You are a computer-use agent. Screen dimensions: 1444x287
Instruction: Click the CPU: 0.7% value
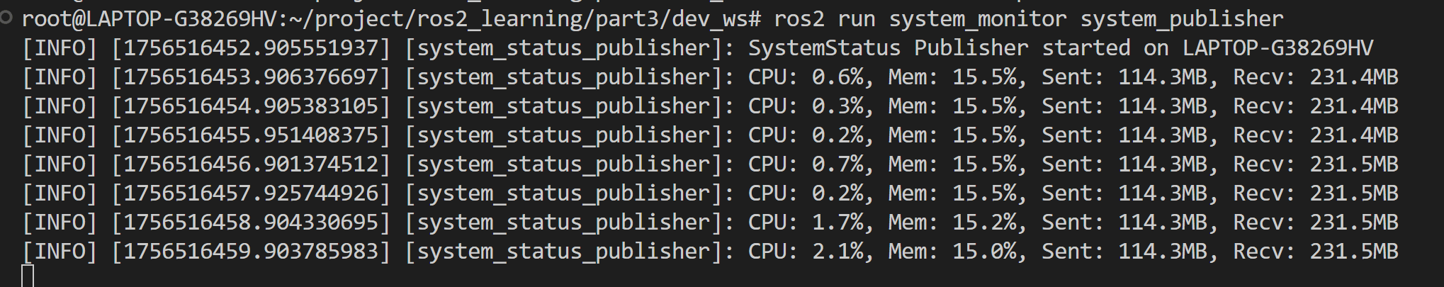(x=806, y=164)
